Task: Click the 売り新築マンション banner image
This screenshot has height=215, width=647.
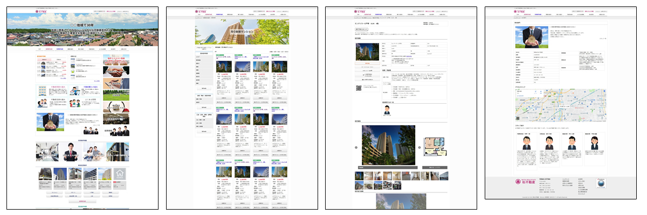Action: click(243, 31)
